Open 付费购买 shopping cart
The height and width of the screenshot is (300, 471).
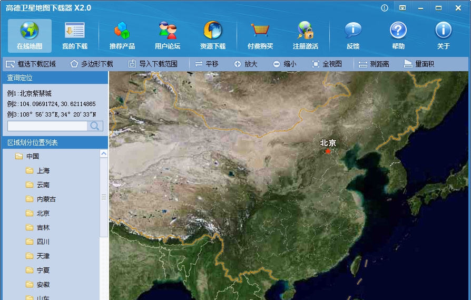pos(260,35)
